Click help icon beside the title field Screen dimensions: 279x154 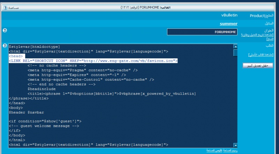[5, 31]
